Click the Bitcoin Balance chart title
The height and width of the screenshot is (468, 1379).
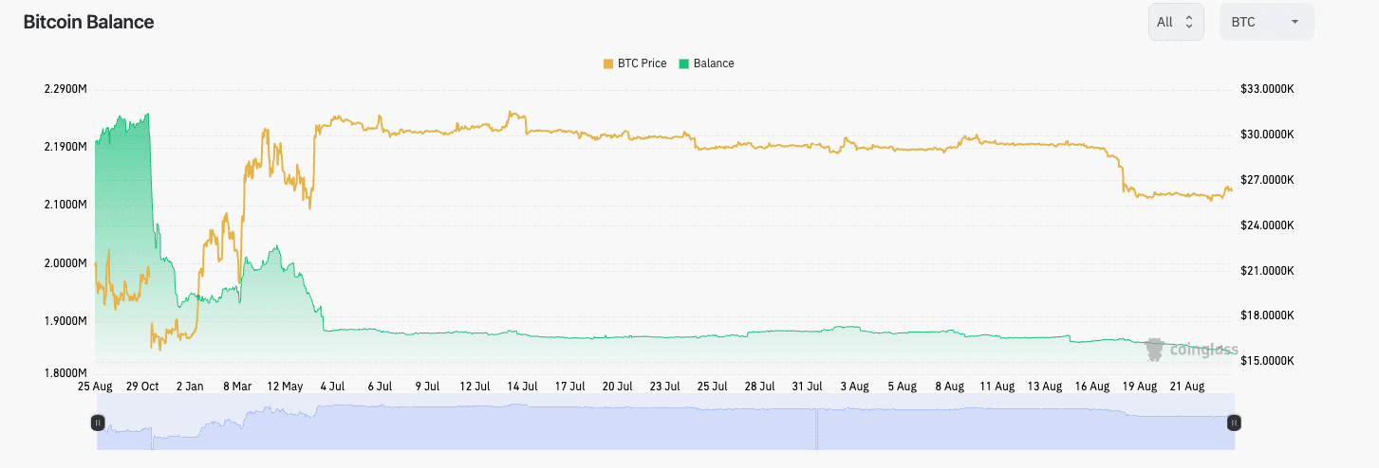coord(88,22)
